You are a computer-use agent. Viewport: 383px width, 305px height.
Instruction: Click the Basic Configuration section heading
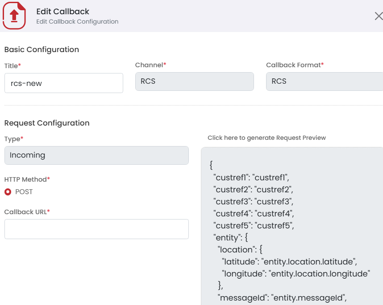pos(42,49)
